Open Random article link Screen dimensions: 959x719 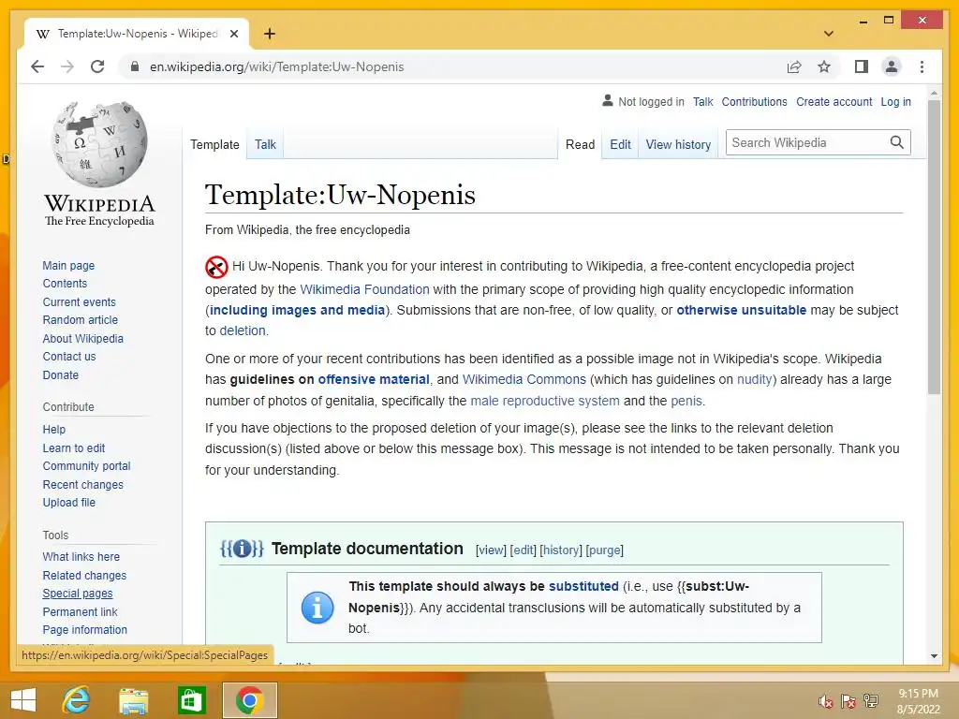click(81, 320)
